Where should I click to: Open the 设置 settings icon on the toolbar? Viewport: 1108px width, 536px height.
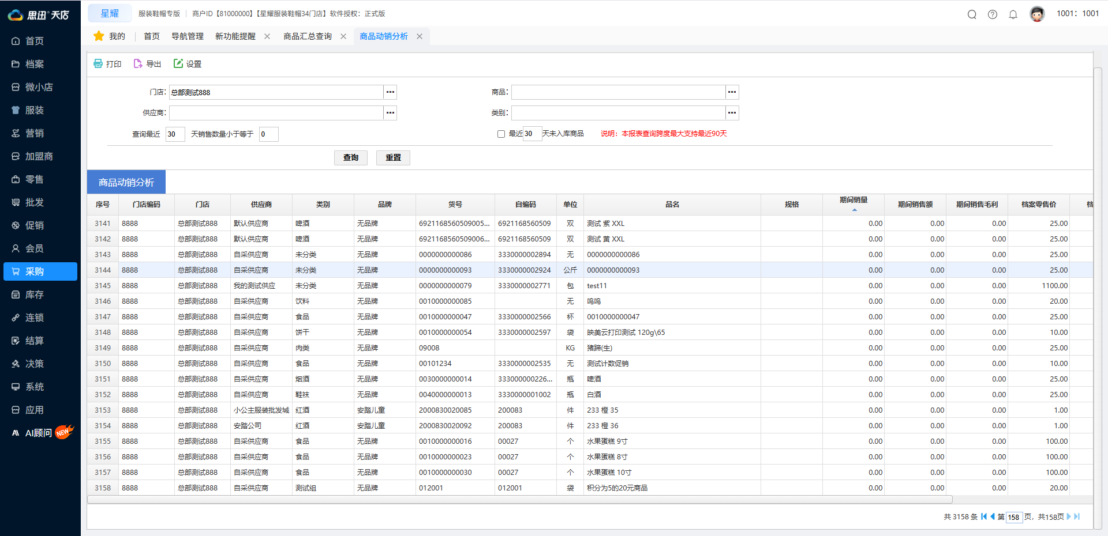(x=178, y=63)
